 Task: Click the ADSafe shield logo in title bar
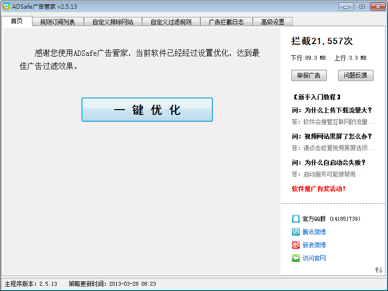(x=6, y=6)
